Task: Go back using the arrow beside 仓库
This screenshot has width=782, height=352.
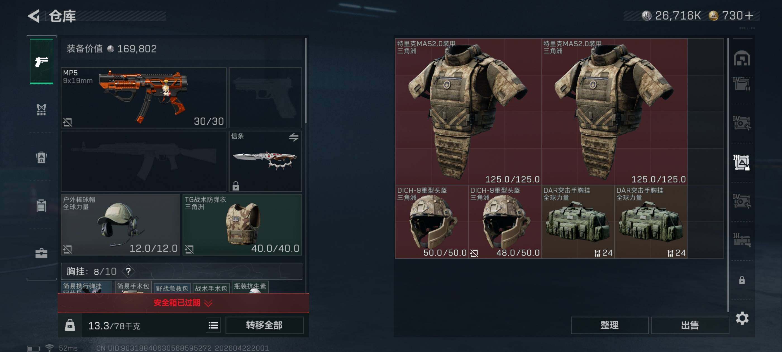Action: click(34, 16)
